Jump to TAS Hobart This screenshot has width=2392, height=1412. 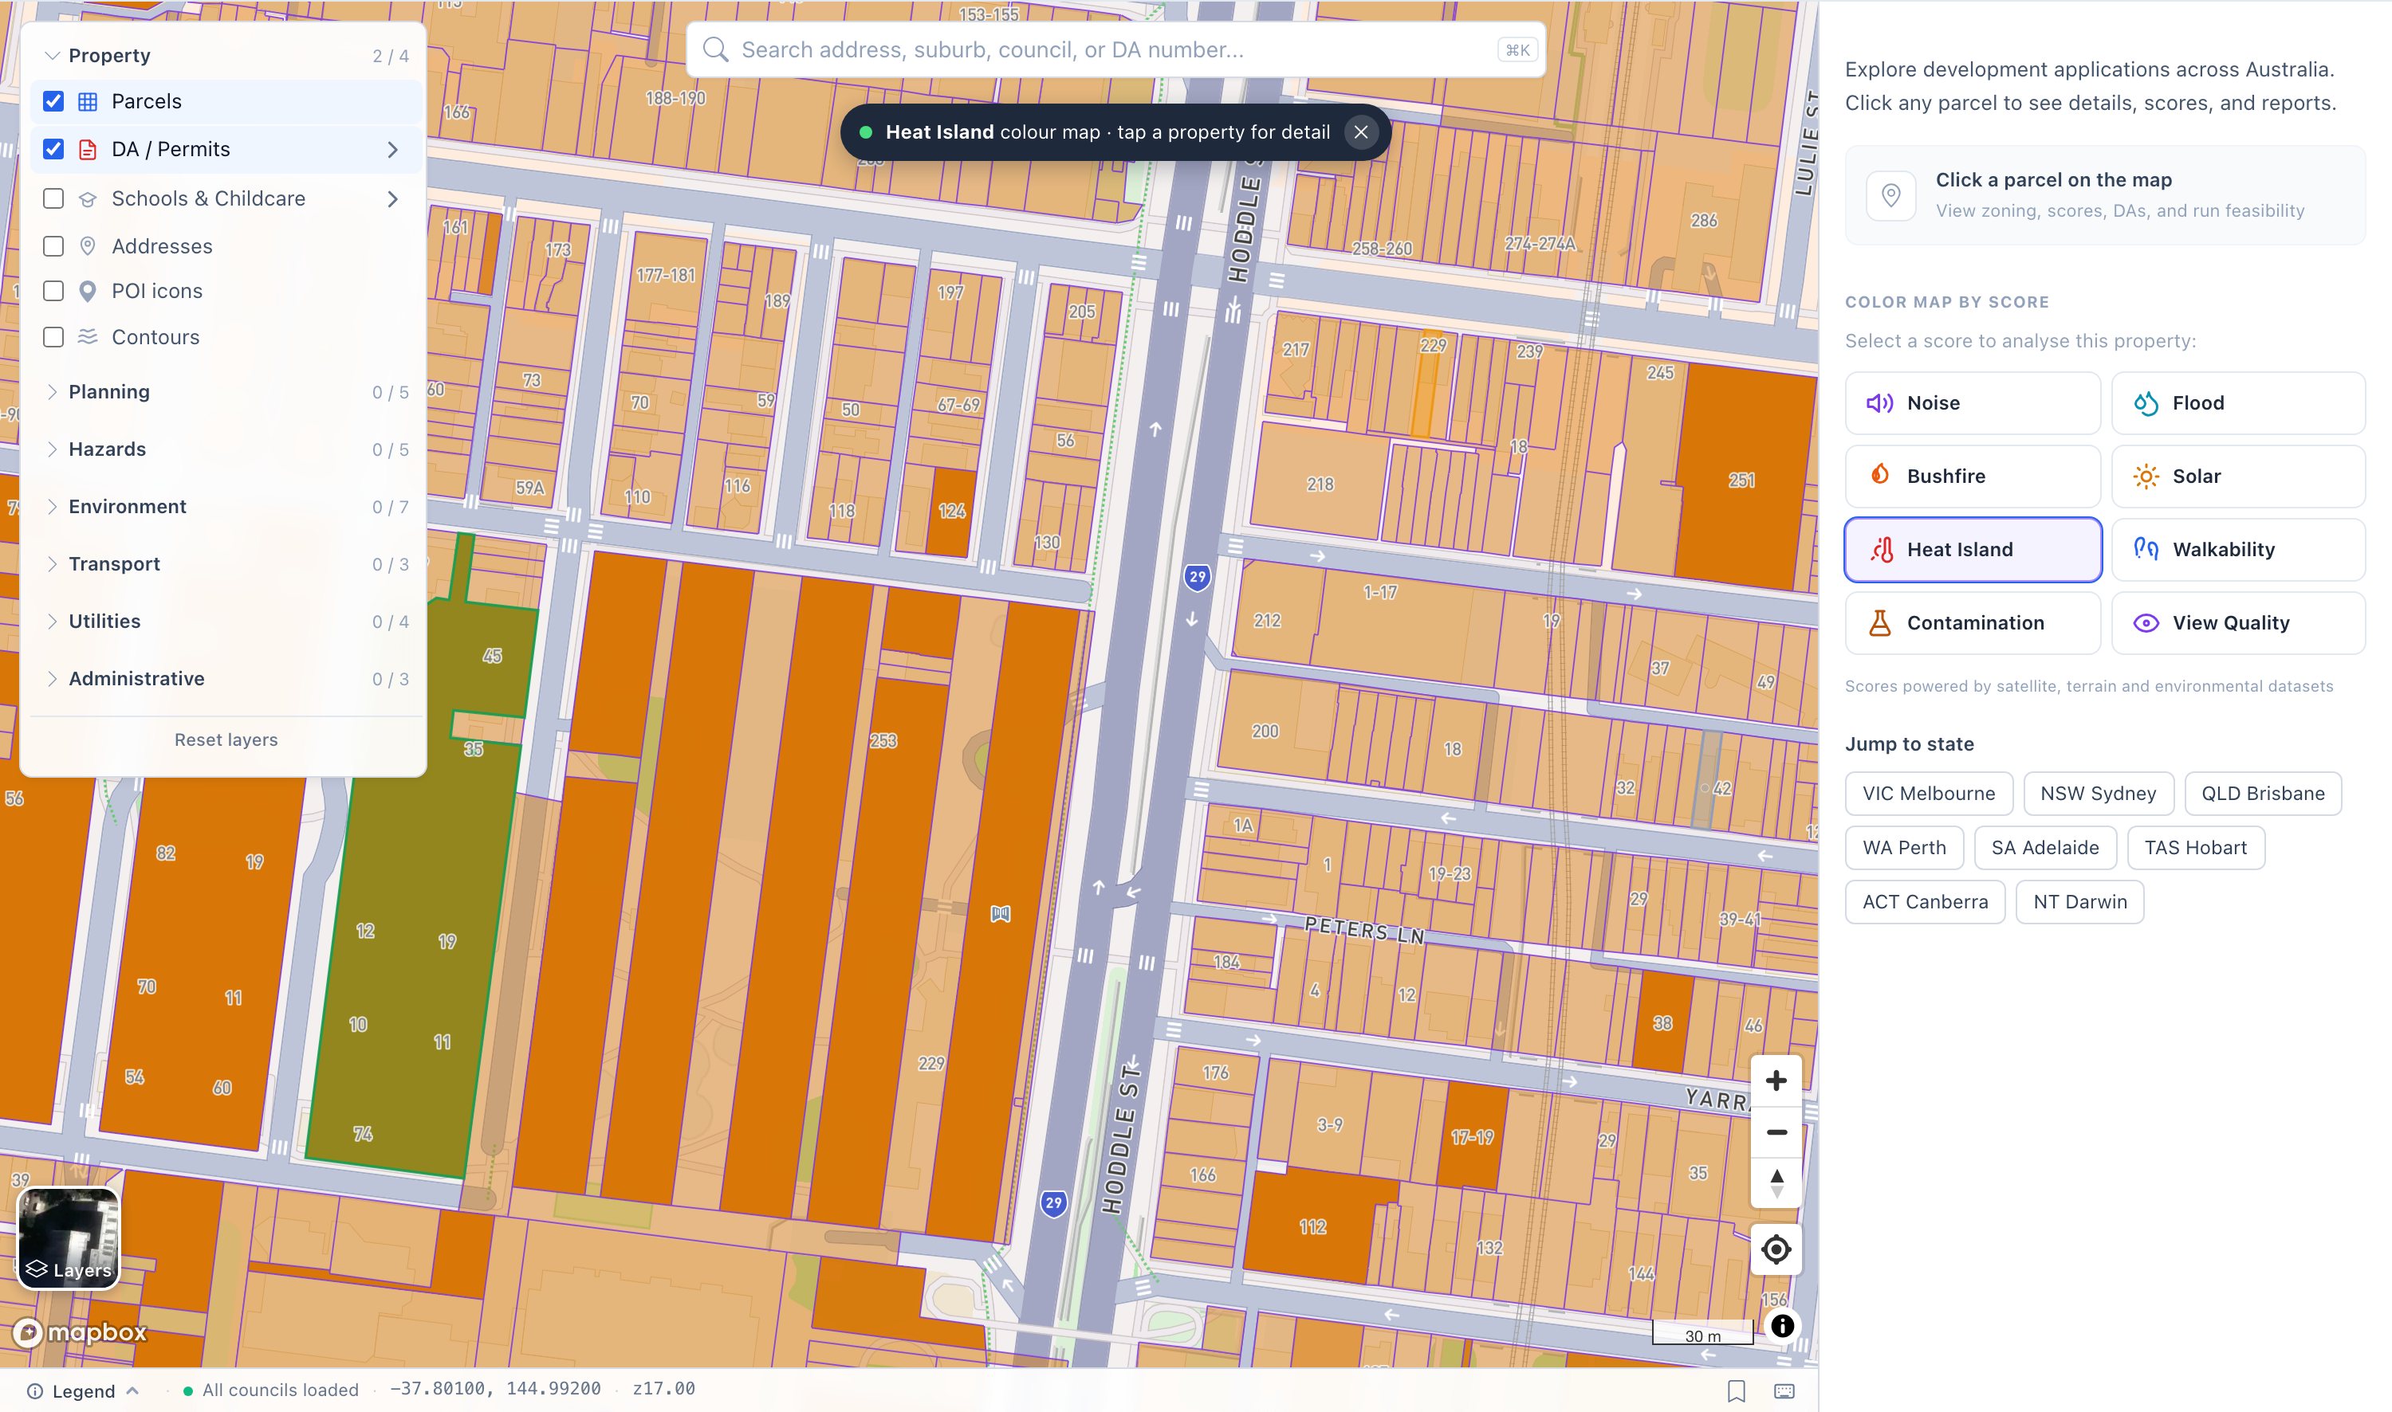click(2195, 848)
